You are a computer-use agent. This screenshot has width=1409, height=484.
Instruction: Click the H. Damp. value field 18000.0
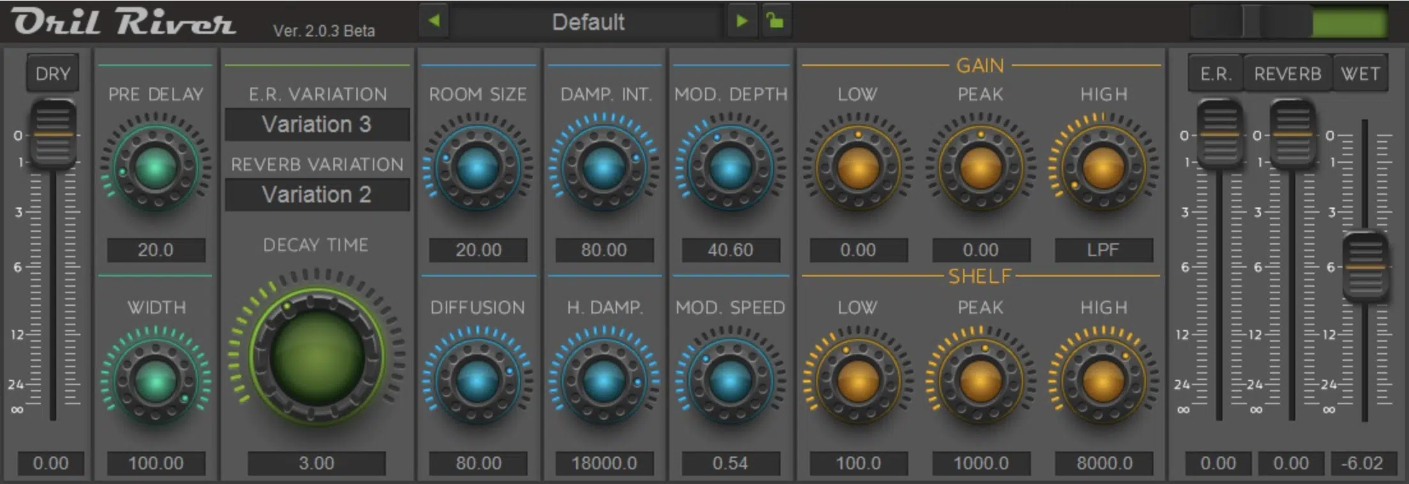point(604,463)
